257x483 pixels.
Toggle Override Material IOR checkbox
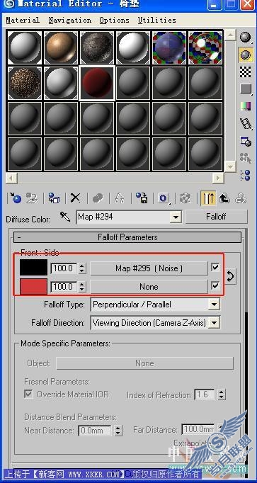28,394
